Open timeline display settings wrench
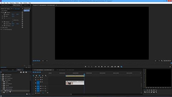Screen dimensions: 172x97 click(x=46, y=76)
